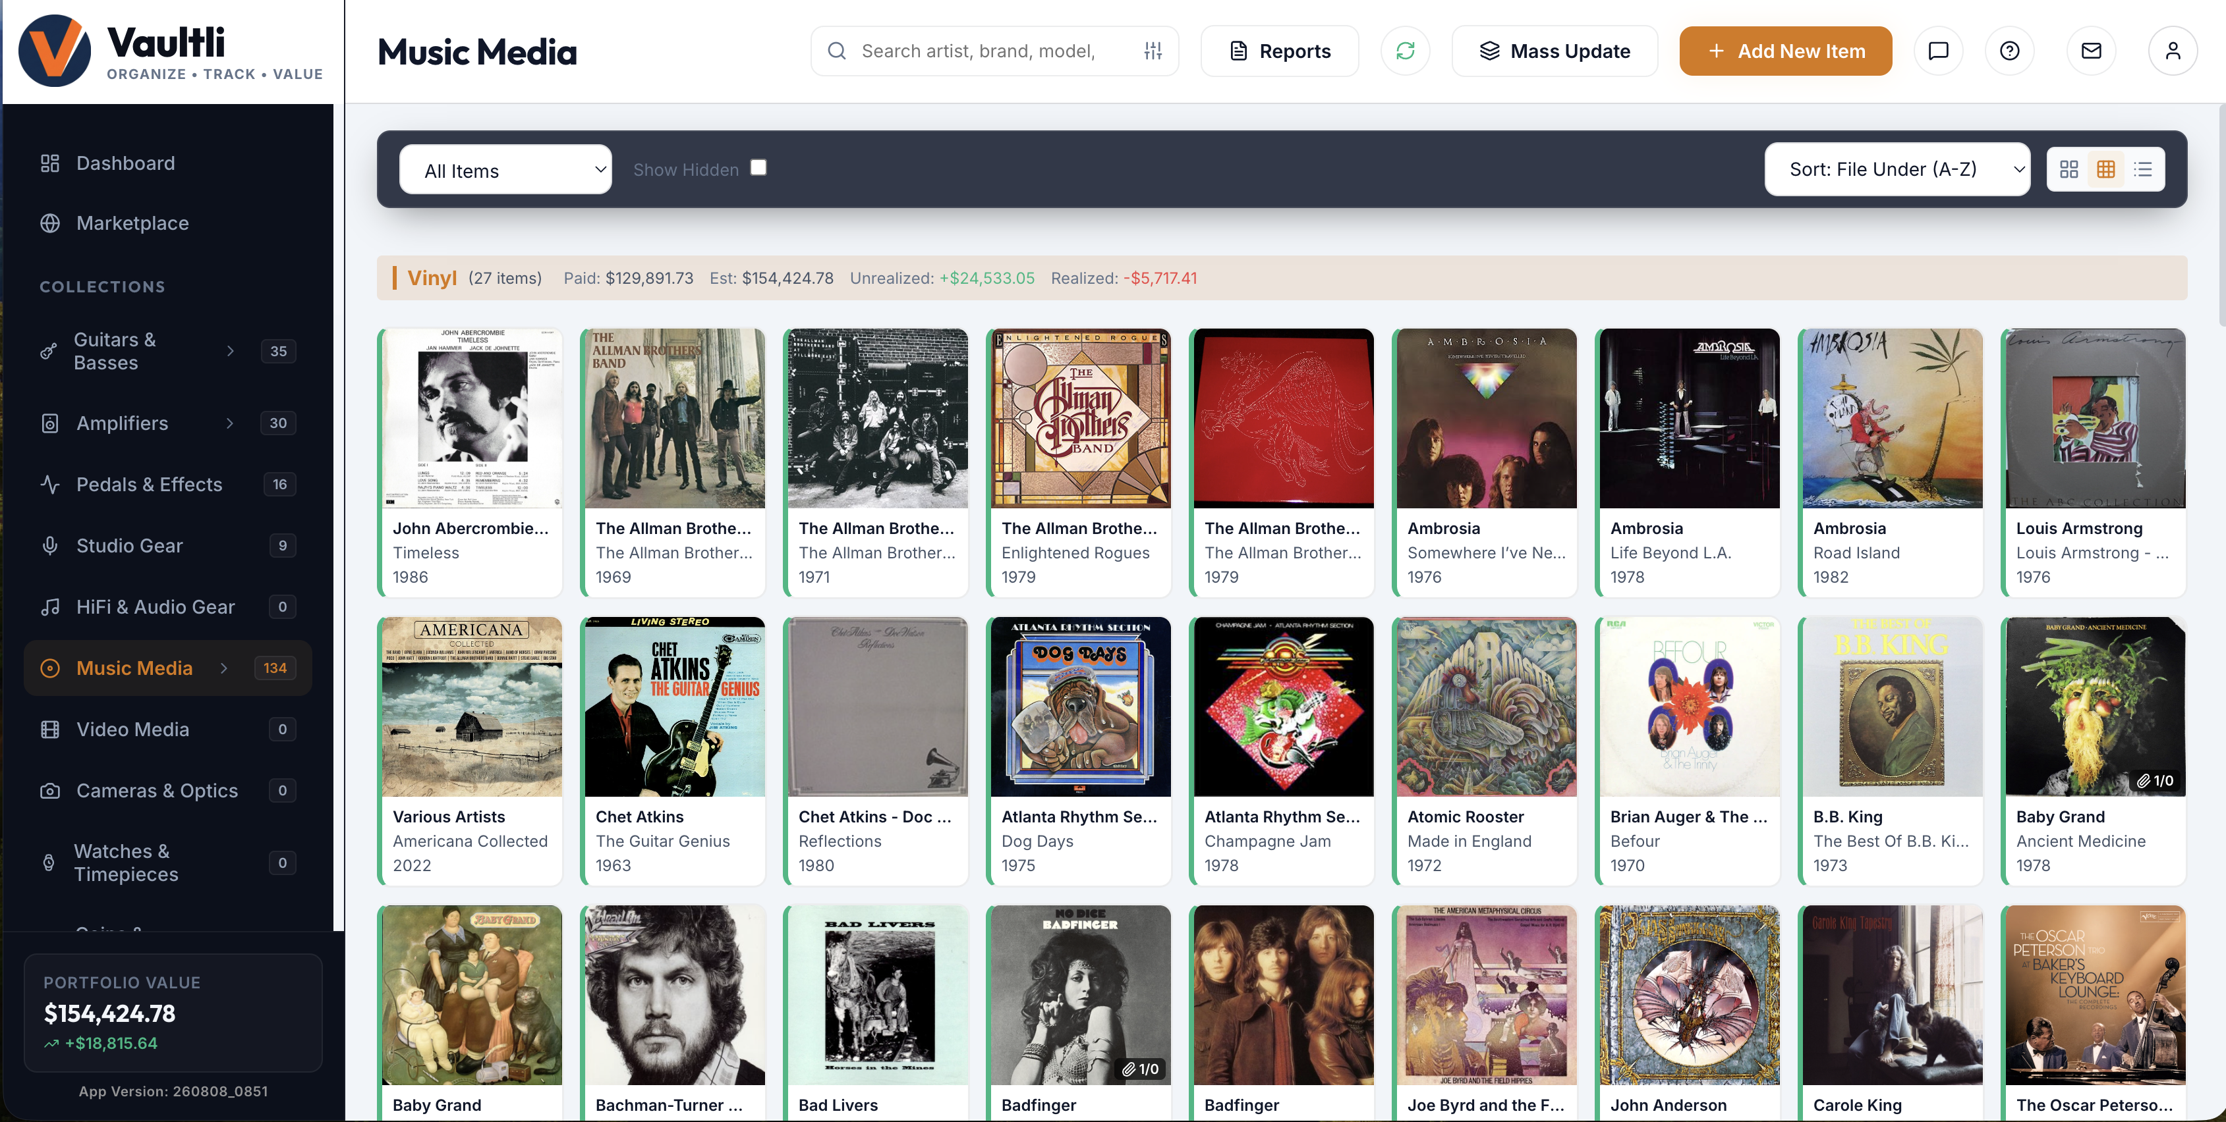This screenshot has width=2226, height=1122.
Task: Click the portfolio value $154,424.78
Action: click(110, 1013)
